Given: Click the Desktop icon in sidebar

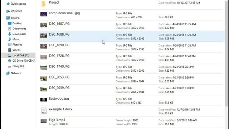Looking at the screenshot, I should click(10, 23).
